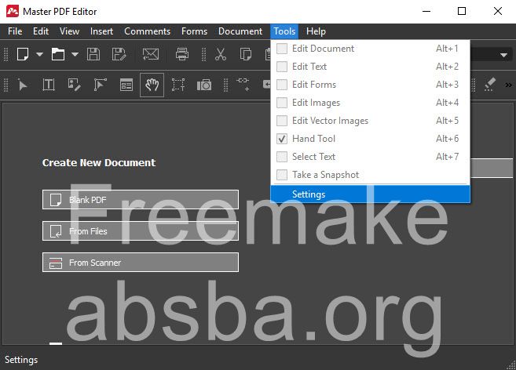Toggle the Take a Snapshot menu checkbox
516x370 pixels.
282,175
